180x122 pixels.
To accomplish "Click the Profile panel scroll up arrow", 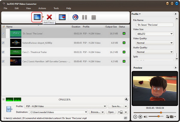I will tap(177, 19).
